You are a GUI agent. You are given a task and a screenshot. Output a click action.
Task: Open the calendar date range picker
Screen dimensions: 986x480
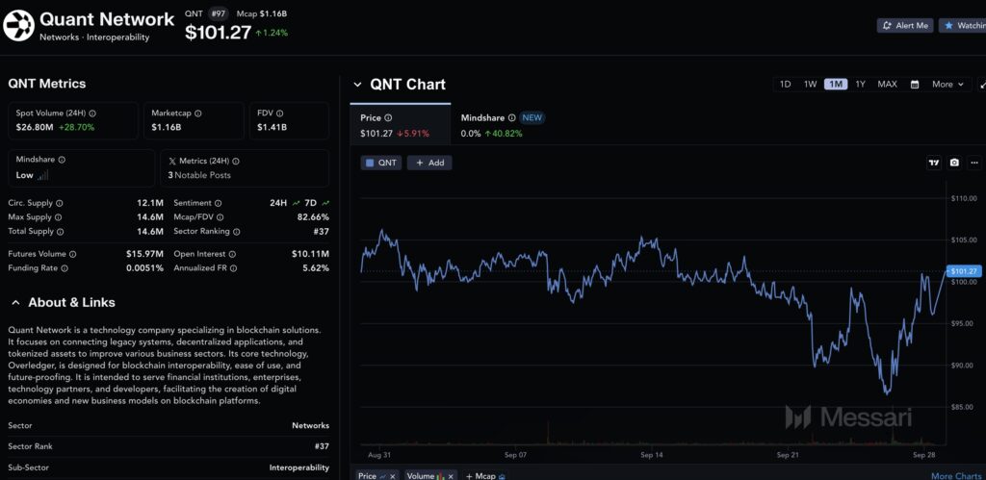915,85
